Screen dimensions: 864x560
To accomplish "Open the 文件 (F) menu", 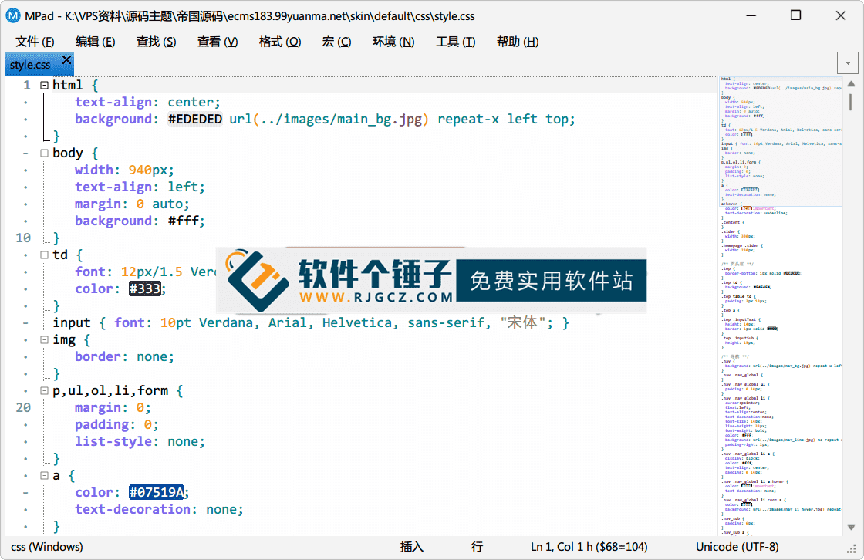I will click(35, 42).
